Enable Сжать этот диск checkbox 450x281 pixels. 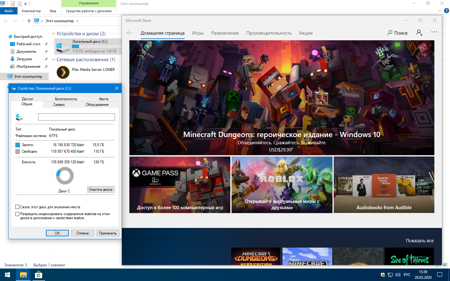coord(17,207)
